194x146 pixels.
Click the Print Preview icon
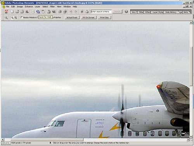coord(54,12)
